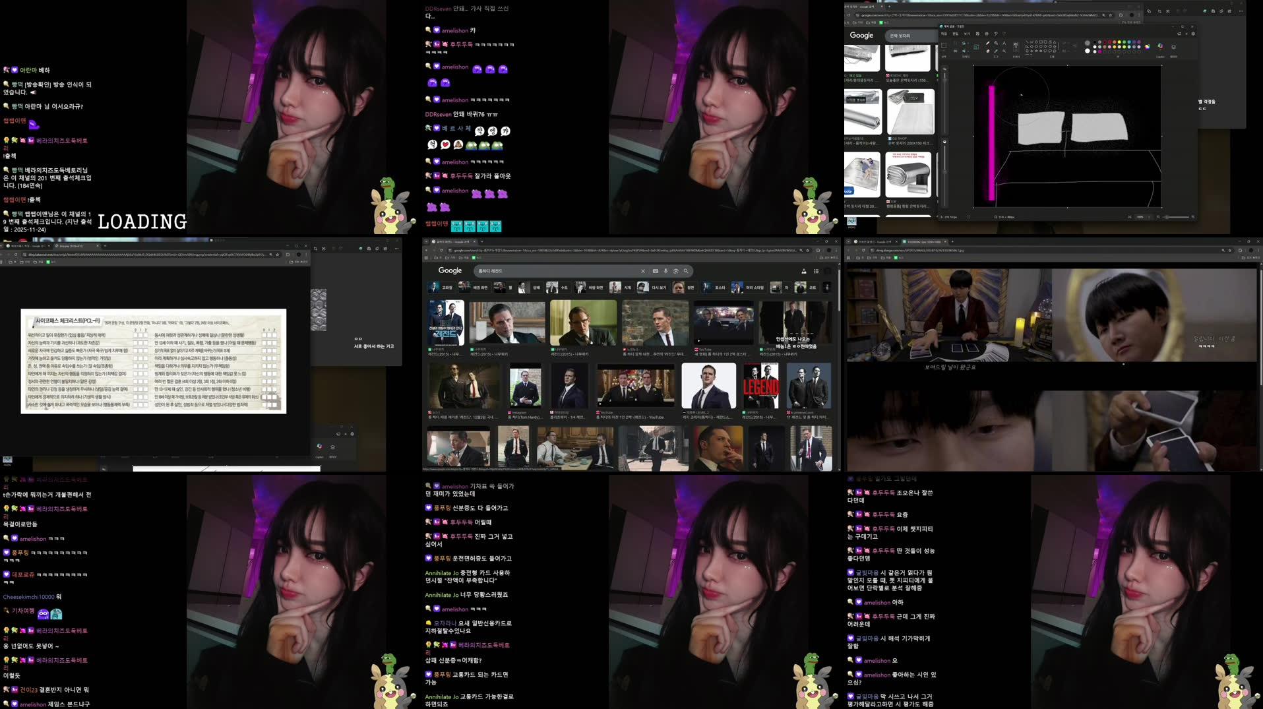This screenshot has height=709, width=1263.
Task: Select the Pencil tool in Paint
Action: pyautogui.click(x=988, y=43)
